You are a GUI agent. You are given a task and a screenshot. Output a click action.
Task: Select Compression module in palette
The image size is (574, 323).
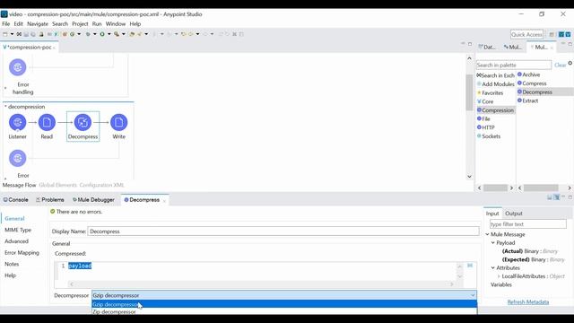[496, 110]
